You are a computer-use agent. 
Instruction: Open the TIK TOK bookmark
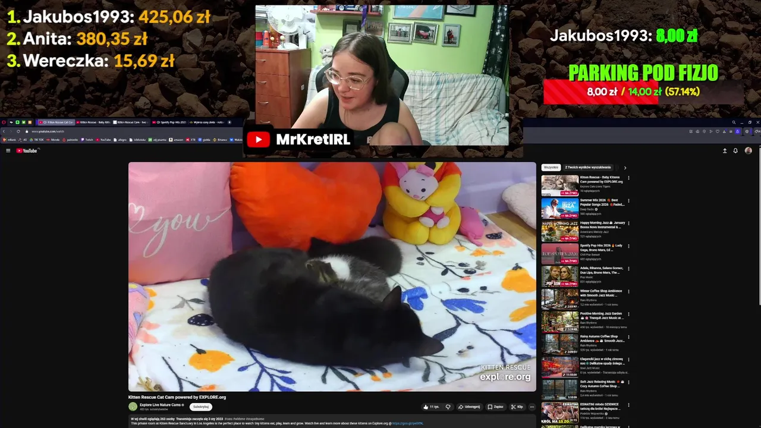coord(37,140)
